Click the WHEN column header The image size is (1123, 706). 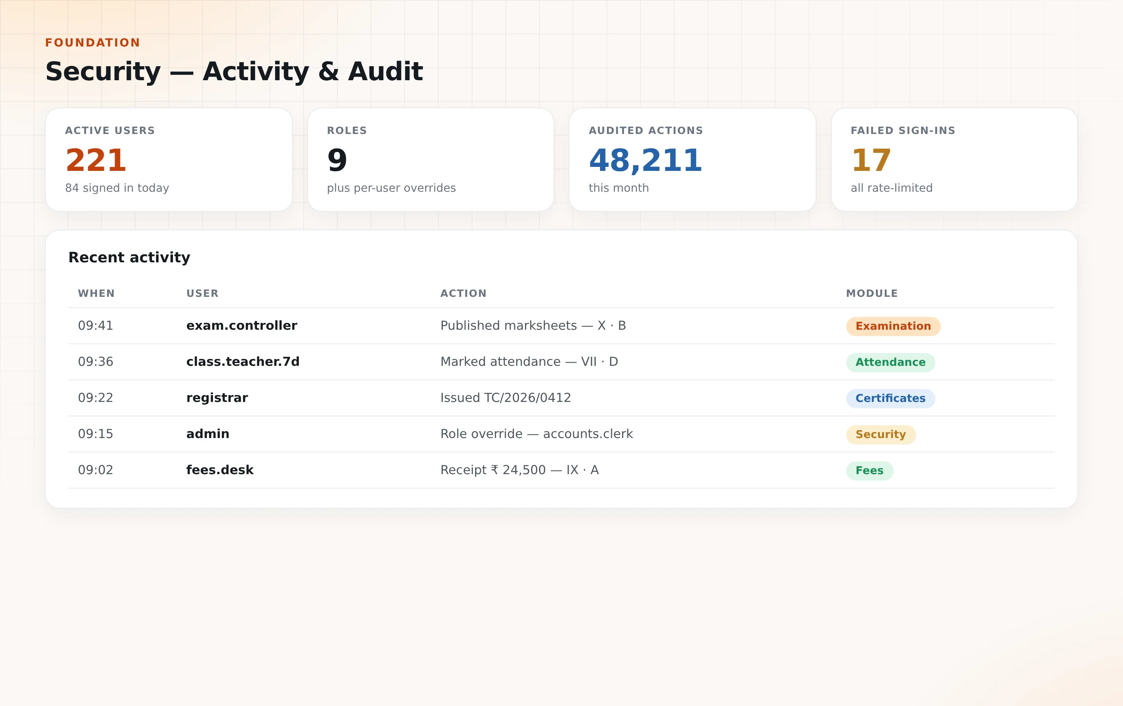click(x=96, y=293)
